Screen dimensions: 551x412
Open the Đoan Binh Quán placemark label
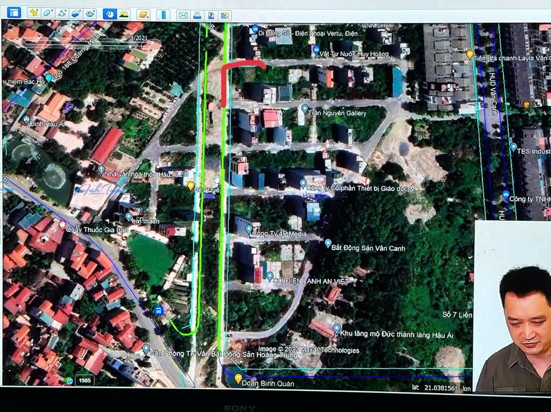[239, 379]
